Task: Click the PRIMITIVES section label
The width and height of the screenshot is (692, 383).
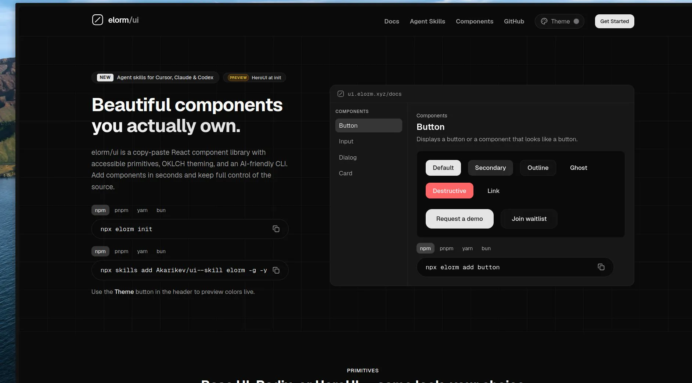Action: [x=363, y=371]
